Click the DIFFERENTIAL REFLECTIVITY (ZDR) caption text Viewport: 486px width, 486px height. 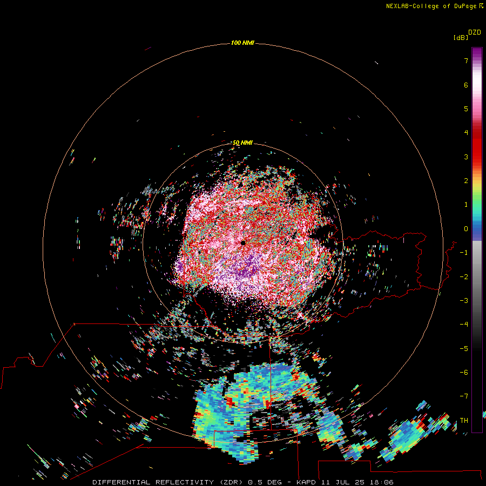[x=169, y=482]
